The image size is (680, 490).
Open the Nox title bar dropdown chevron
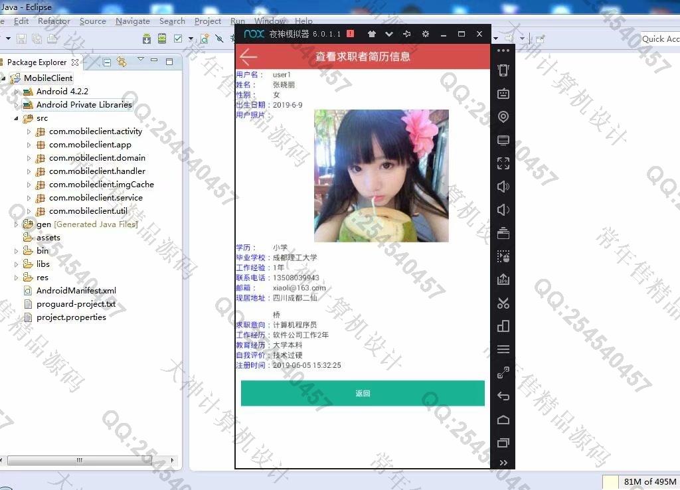click(x=389, y=34)
